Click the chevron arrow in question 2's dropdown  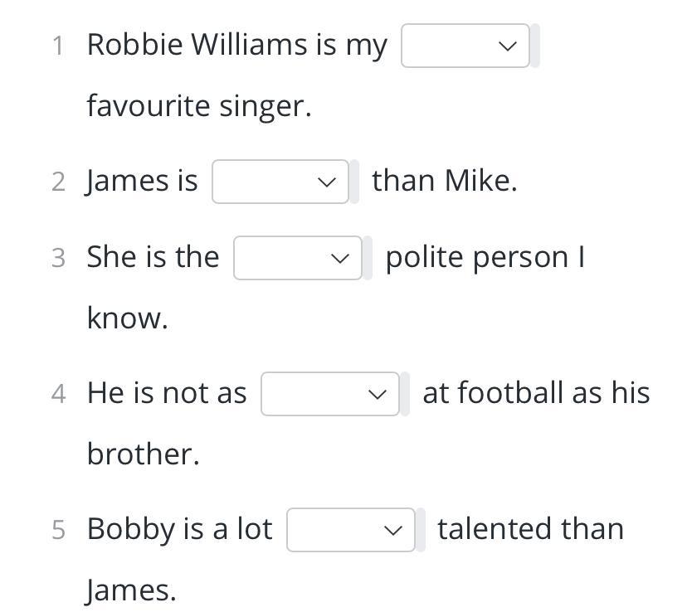pos(327,182)
